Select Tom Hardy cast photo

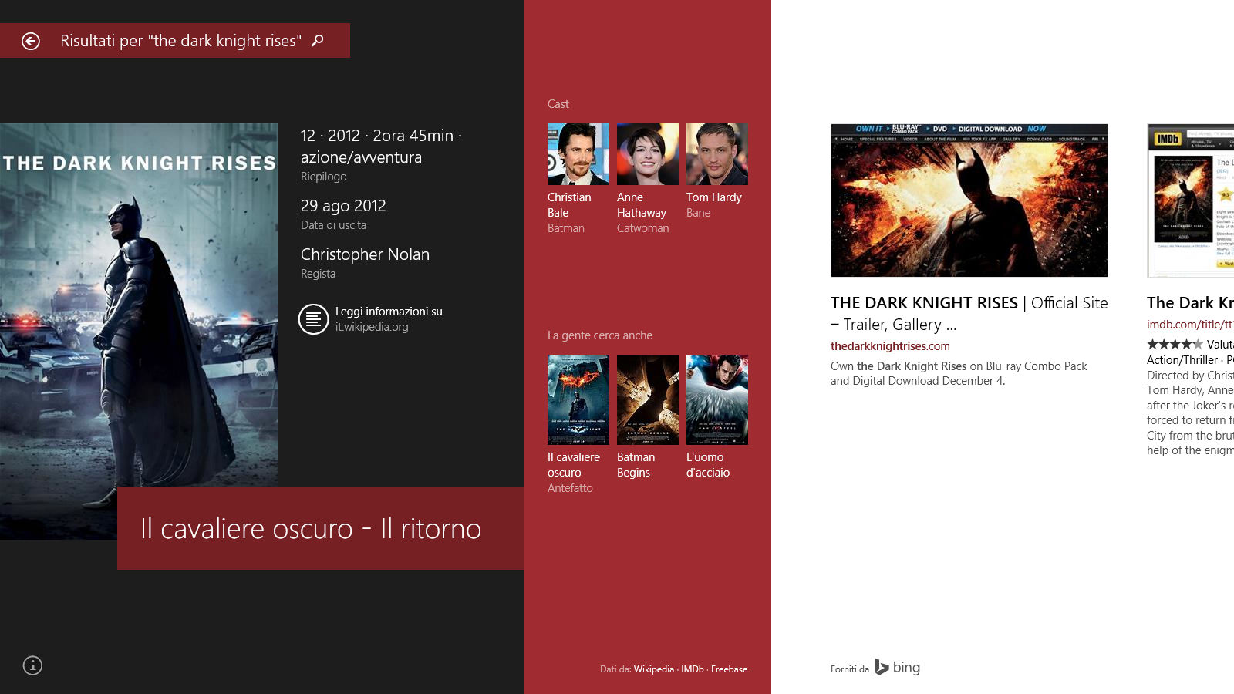pos(717,154)
